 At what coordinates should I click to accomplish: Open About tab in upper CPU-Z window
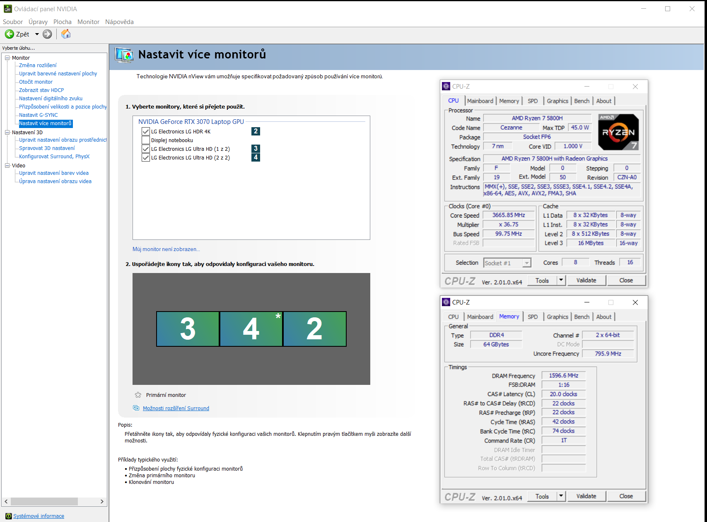pyautogui.click(x=603, y=101)
